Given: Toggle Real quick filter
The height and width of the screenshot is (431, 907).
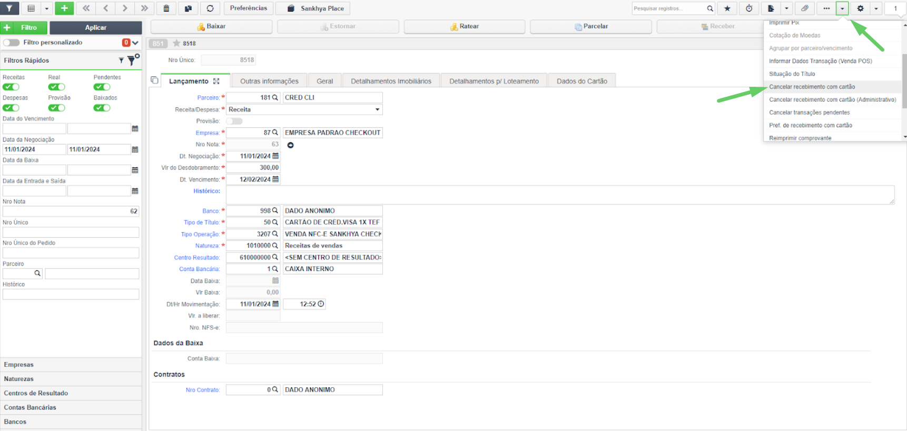Looking at the screenshot, I should (x=57, y=87).
